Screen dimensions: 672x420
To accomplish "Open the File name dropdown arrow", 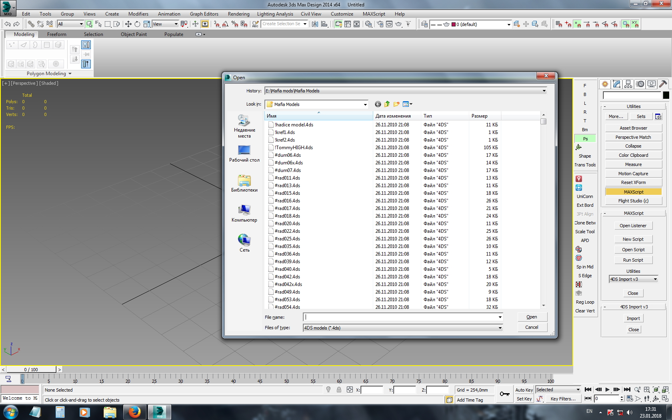I will [x=500, y=317].
